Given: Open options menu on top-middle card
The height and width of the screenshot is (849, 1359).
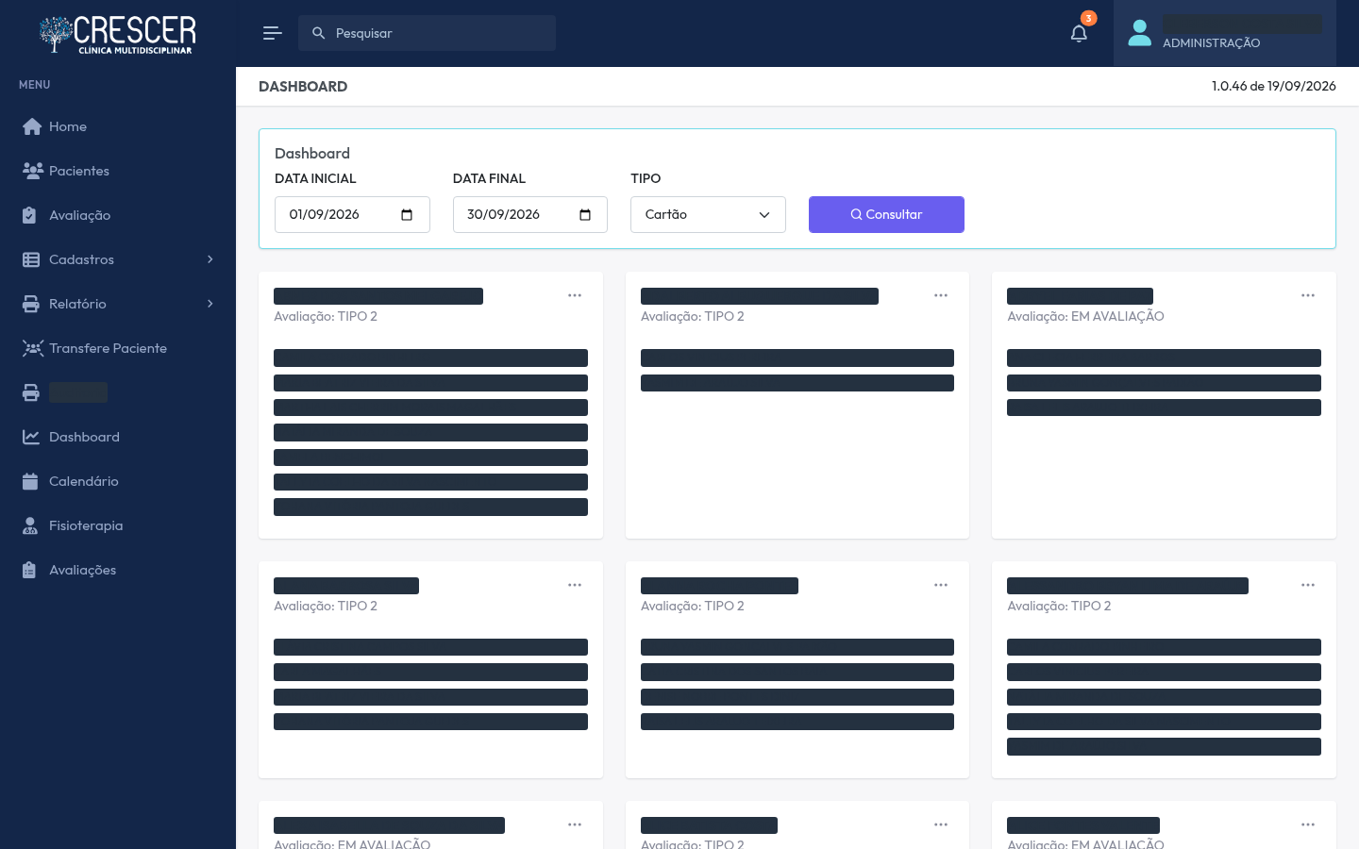Looking at the screenshot, I should tap(941, 295).
